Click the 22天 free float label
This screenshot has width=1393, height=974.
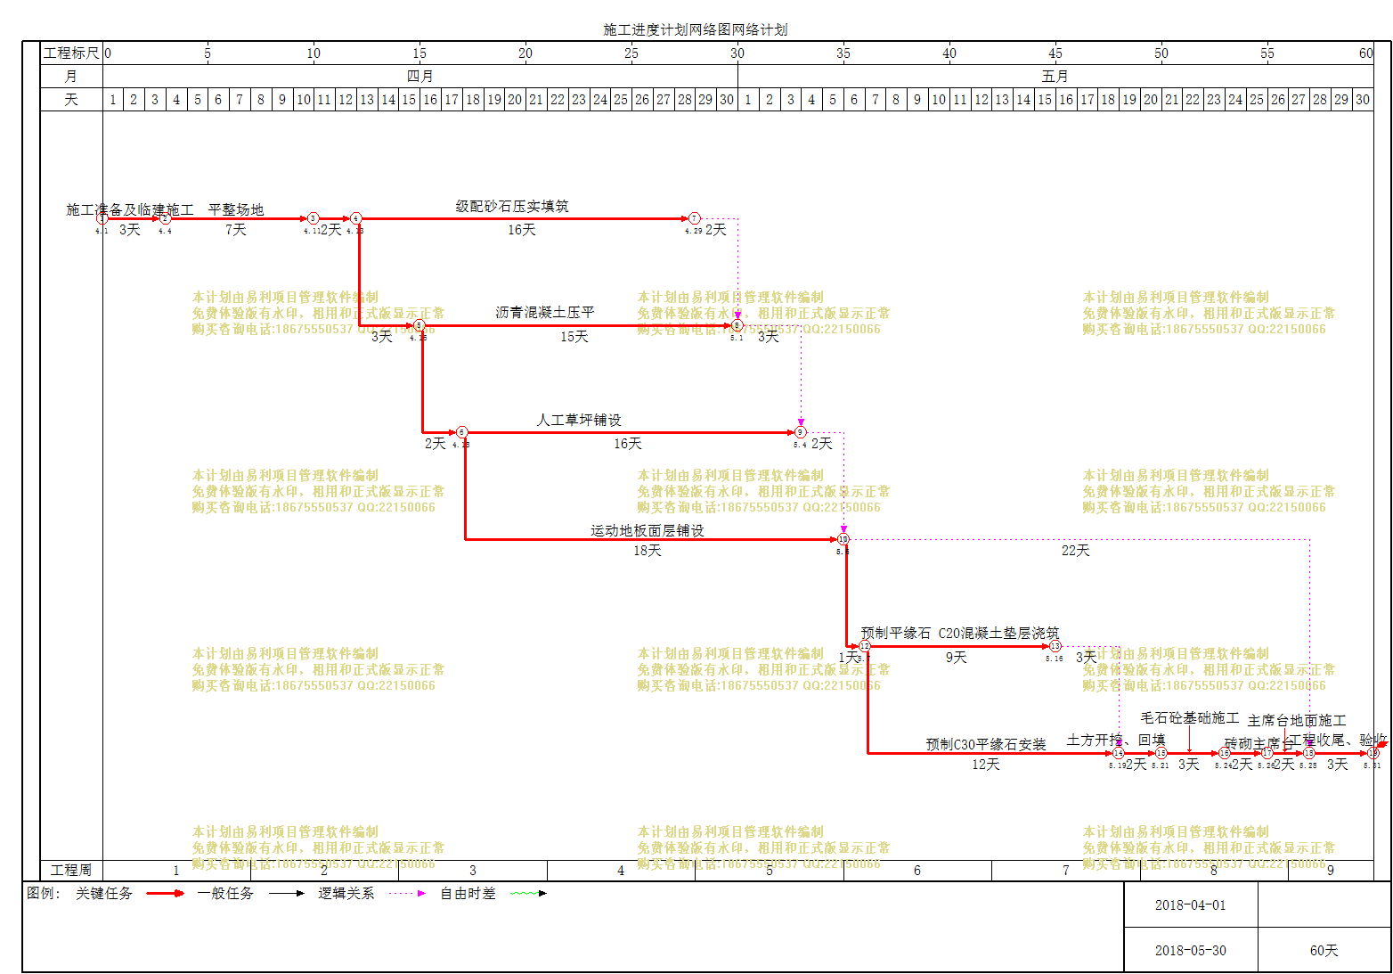tap(1076, 551)
